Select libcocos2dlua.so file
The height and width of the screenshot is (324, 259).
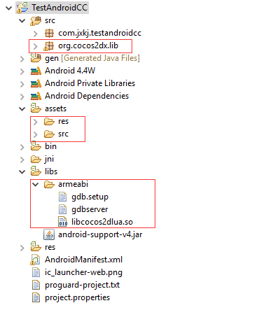(102, 222)
